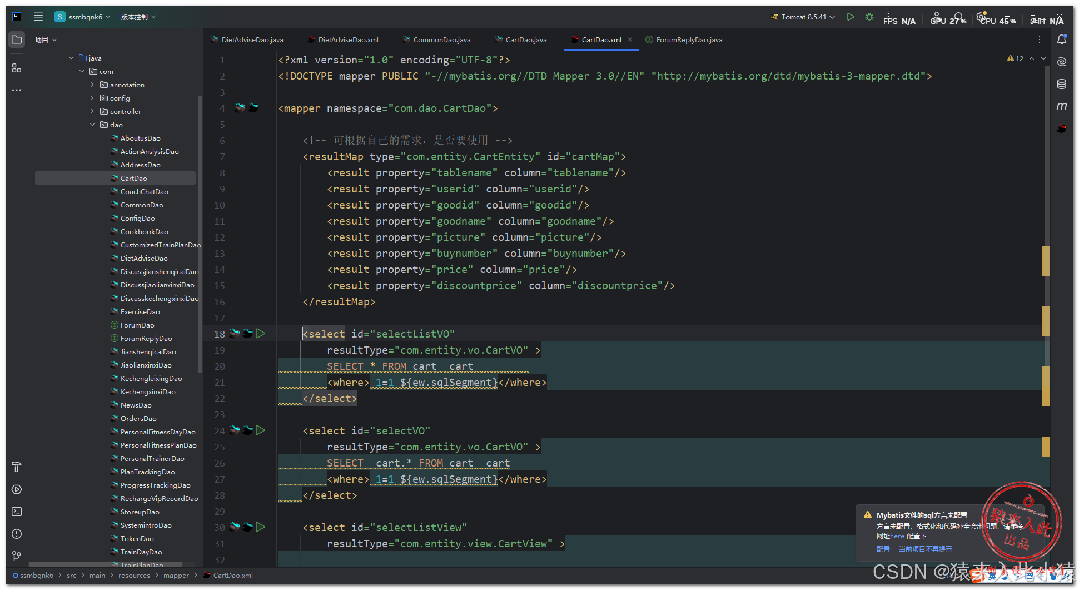Open editor tabs more options menu
This screenshot has height=590, width=1079.
[1040, 39]
